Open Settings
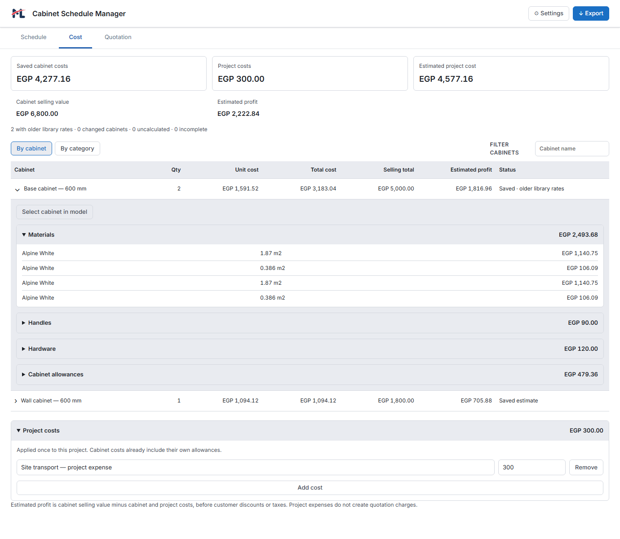Viewport: 620px width, 539px height. coord(549,13)
